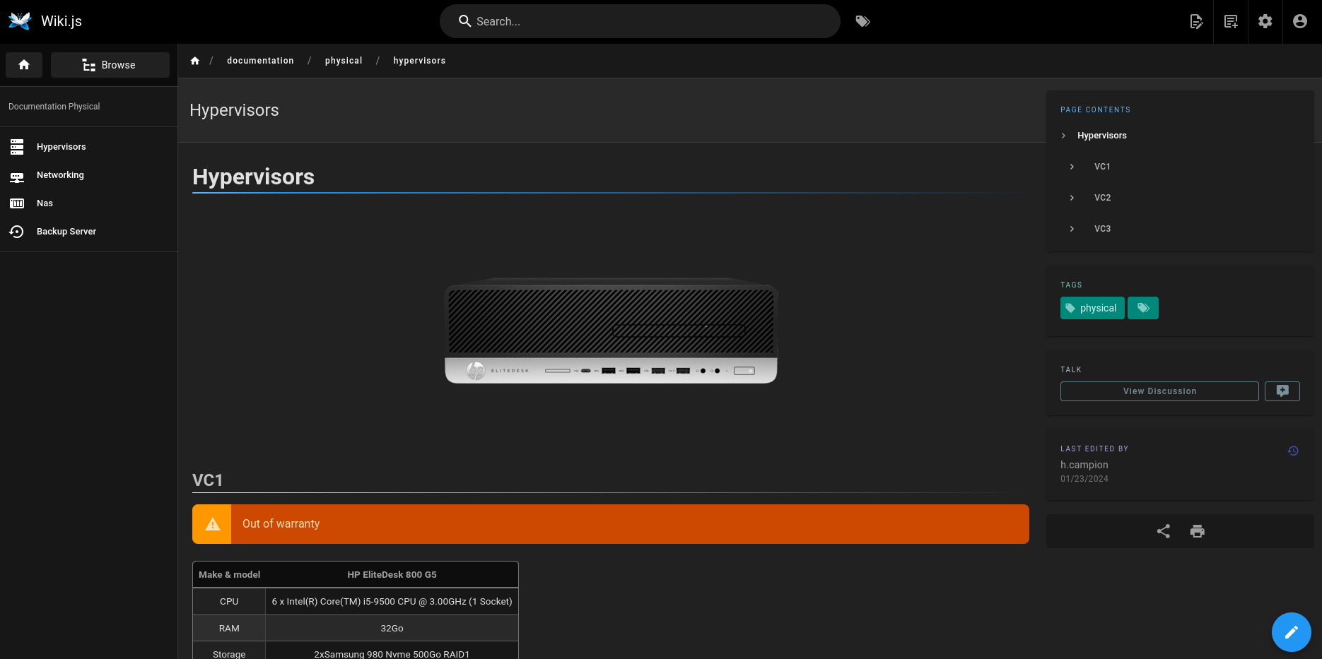
Task: Open Networking from the sidebar
Action: 88,175
